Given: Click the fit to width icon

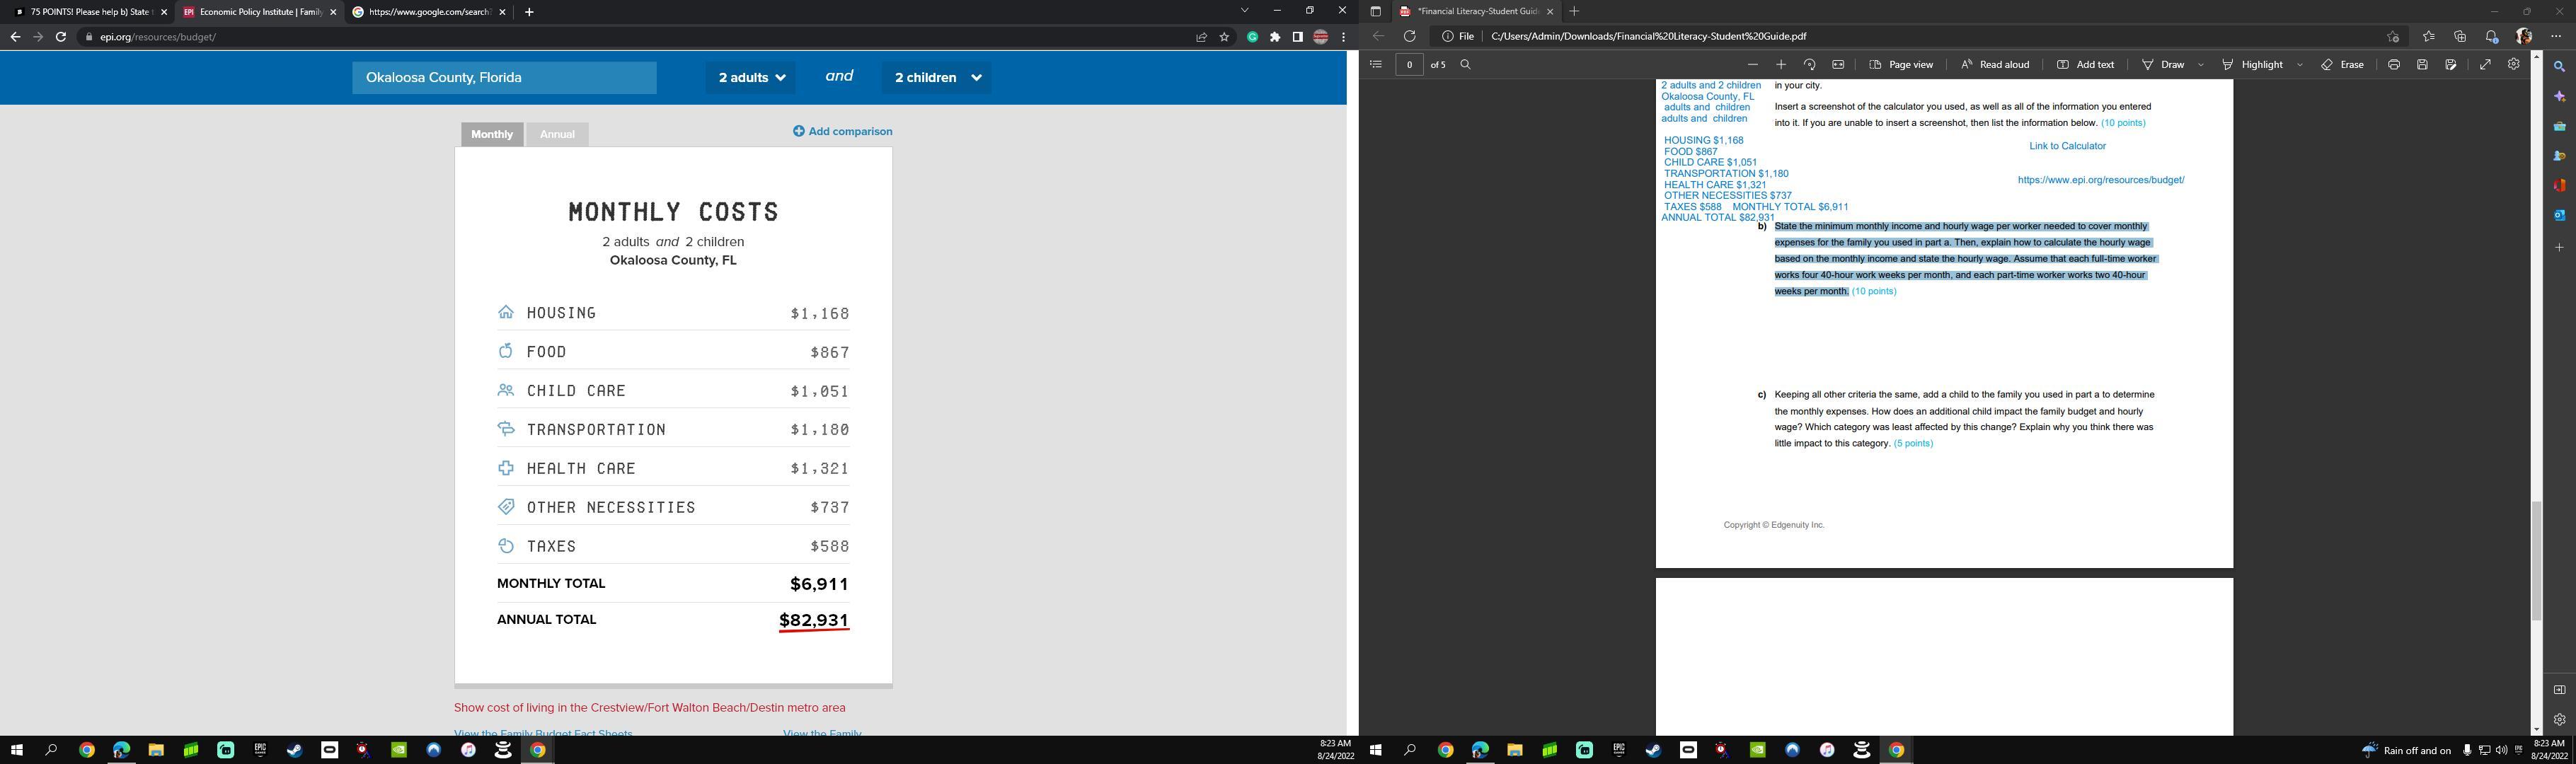Looking at the screenshot, I should click(1838, 64).
